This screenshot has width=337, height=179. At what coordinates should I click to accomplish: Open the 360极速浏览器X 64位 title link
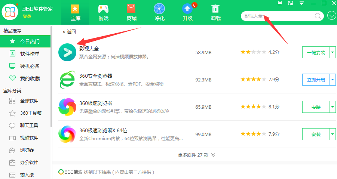click(x=103, y=130)
